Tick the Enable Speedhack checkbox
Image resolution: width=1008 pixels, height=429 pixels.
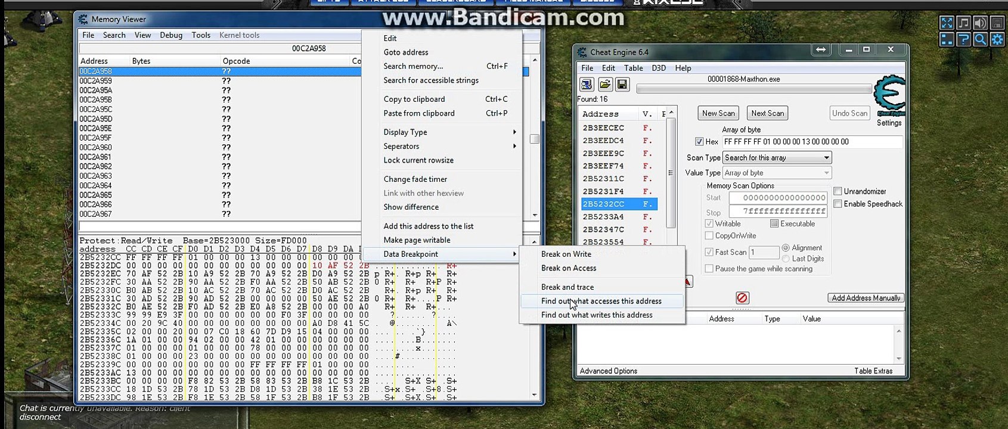(x=838, y=204)
